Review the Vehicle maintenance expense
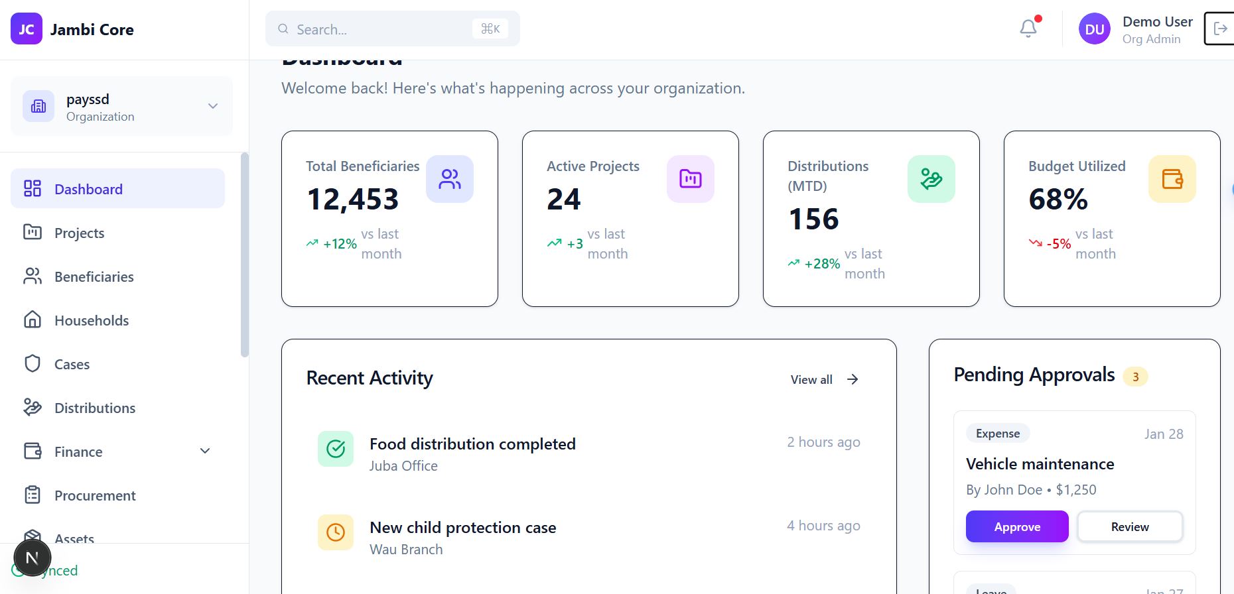1234x594 pixels. [1129, 526]
